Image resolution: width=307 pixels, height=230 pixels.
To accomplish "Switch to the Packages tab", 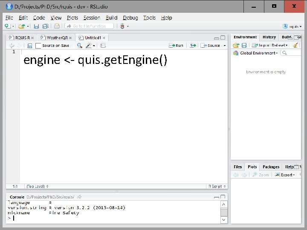I will click(271, 167).
